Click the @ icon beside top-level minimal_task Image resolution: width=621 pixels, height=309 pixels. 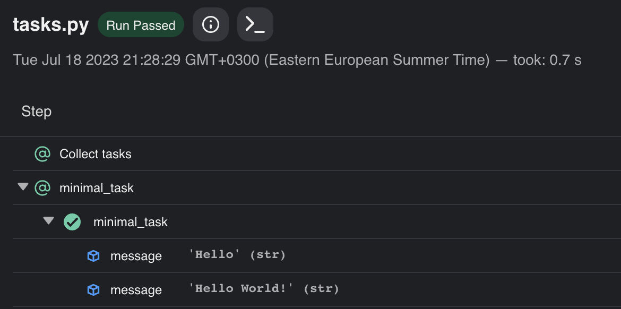[42, 188]
